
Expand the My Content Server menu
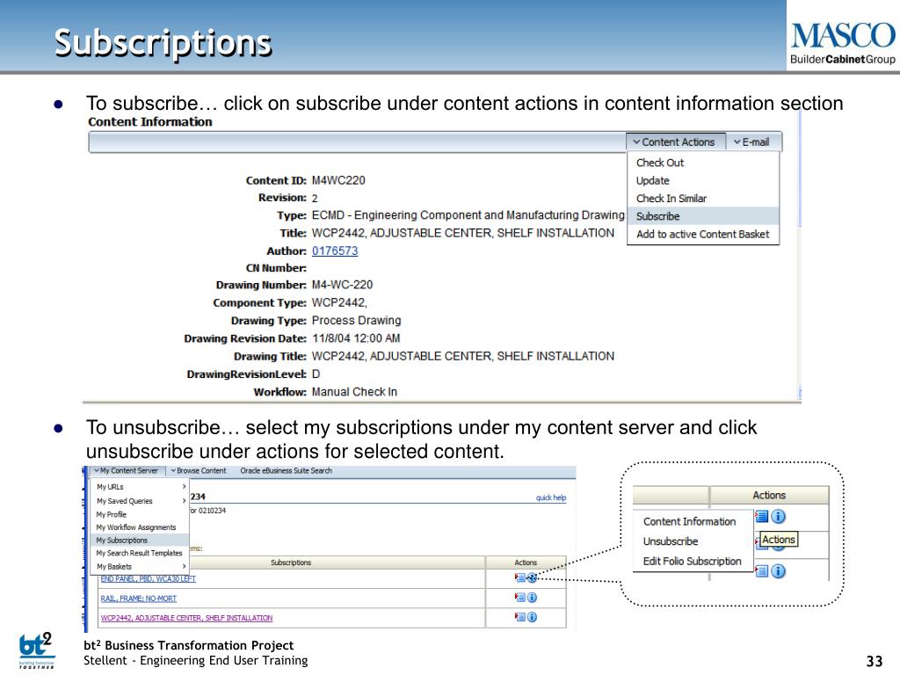127,471
